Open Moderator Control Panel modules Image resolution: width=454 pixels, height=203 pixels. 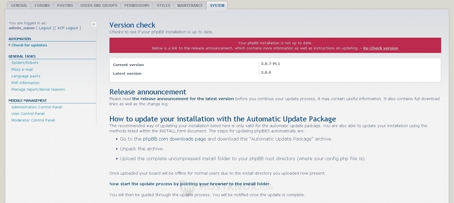click(33, 120)
